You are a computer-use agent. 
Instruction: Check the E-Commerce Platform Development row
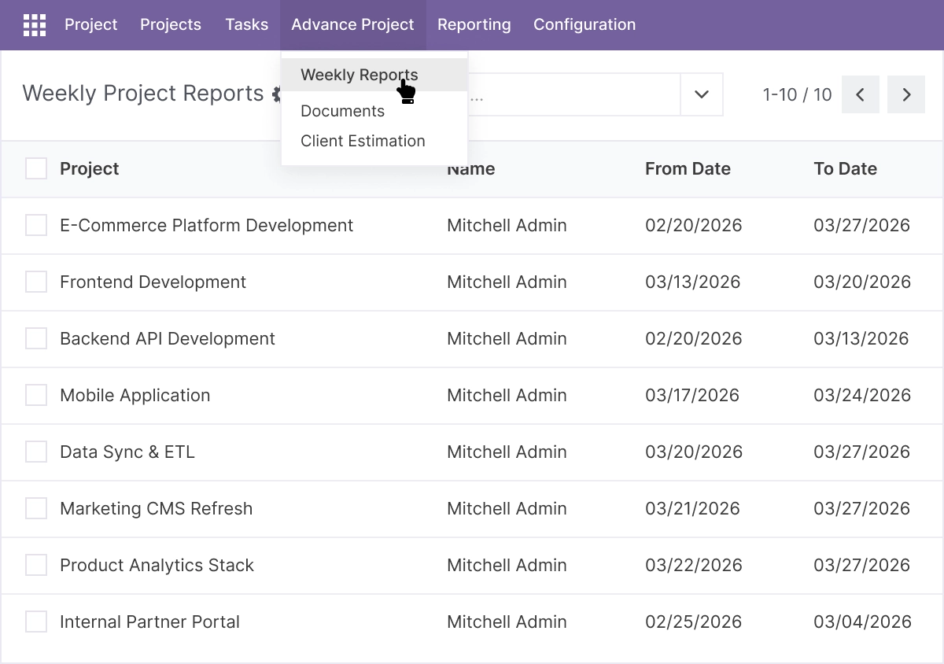pos(36,225)
